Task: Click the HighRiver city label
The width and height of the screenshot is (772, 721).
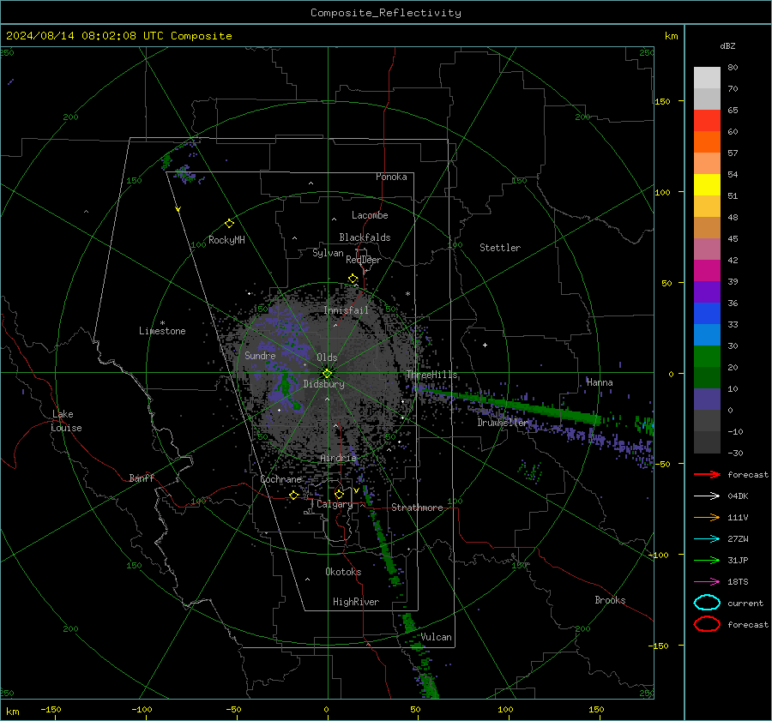Action: click(356, 602)
